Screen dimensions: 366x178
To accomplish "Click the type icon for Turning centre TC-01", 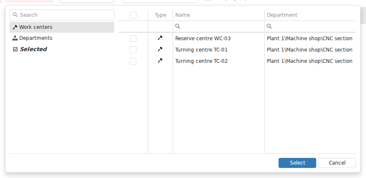I will [x=160, y=49].
